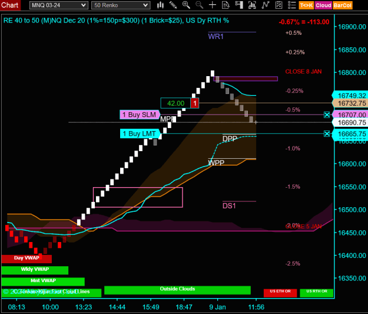This screenshot has width=368, height=314.
Task: Toggle the Outside Clouds button
Action: pos(177,290)
